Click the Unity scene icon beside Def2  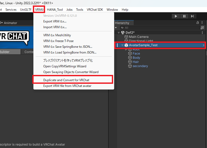(x=123, y=33)
